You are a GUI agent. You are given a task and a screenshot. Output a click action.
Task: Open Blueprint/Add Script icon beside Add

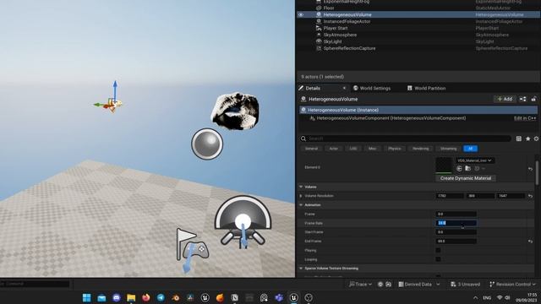pyautogui.click(x=523, y=99)
